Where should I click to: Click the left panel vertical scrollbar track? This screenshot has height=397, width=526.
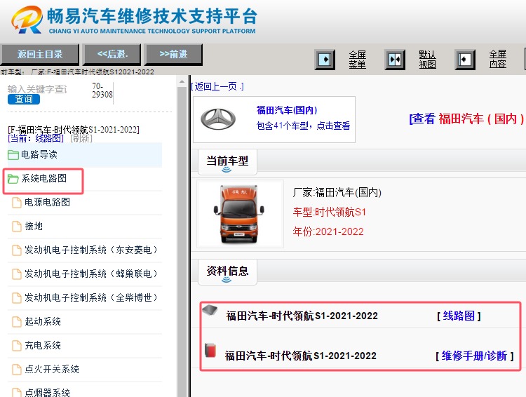pyautogui.click(x=182, y=241)
